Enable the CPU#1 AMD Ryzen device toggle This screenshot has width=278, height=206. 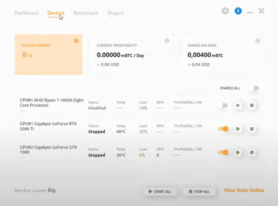223,105
